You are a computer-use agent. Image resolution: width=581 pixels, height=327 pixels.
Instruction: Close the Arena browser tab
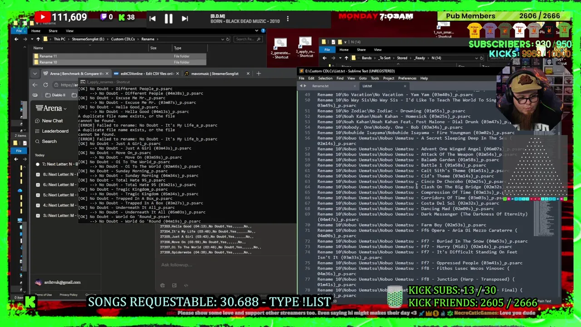click(x=107, y=74)
